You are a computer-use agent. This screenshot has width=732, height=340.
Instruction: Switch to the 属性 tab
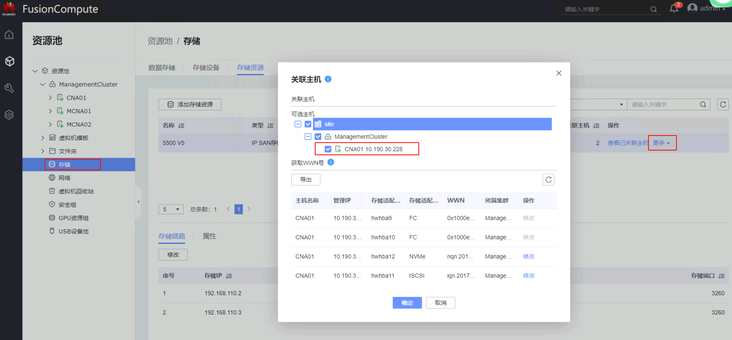209,236
